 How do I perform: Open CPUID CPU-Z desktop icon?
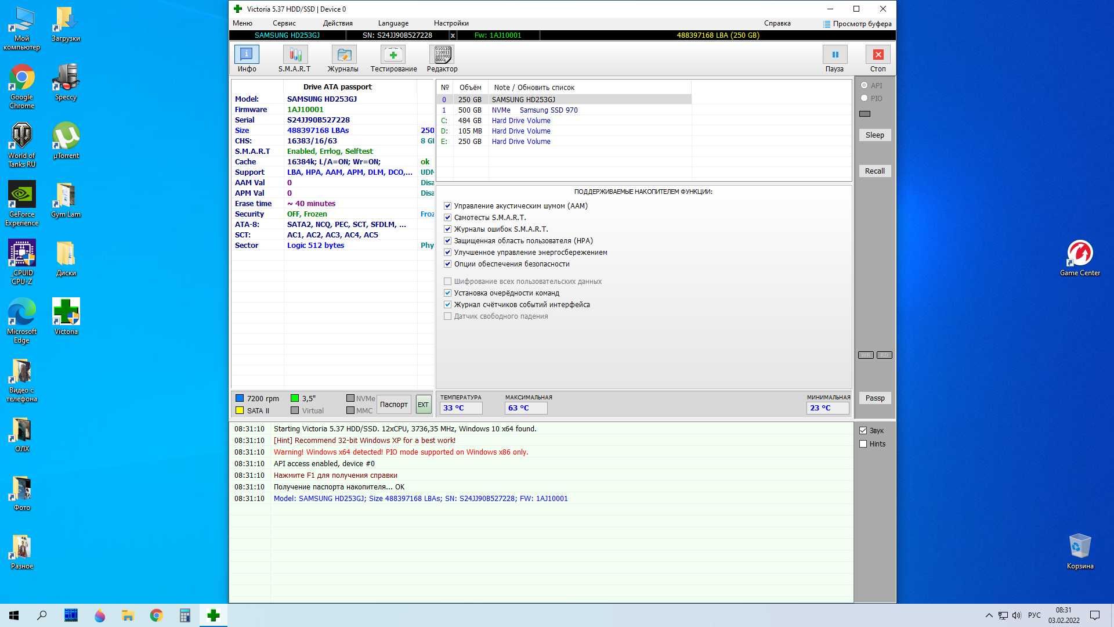21,262
